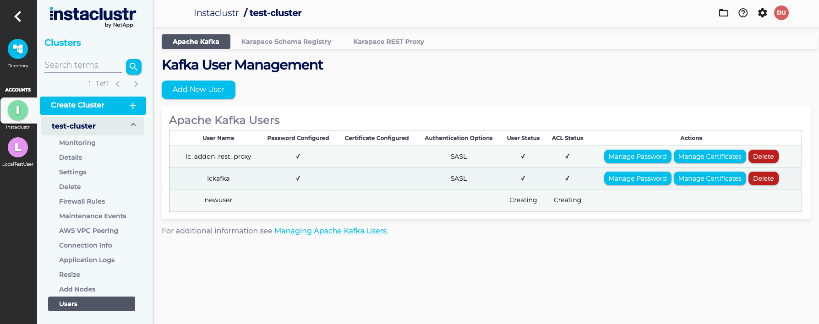
Task: Open the settings gear icon
Action: [x=762, y=13]
